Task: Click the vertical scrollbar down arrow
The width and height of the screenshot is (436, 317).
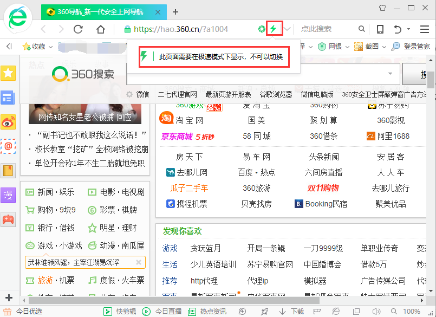Action: click(x=431, y=291)
